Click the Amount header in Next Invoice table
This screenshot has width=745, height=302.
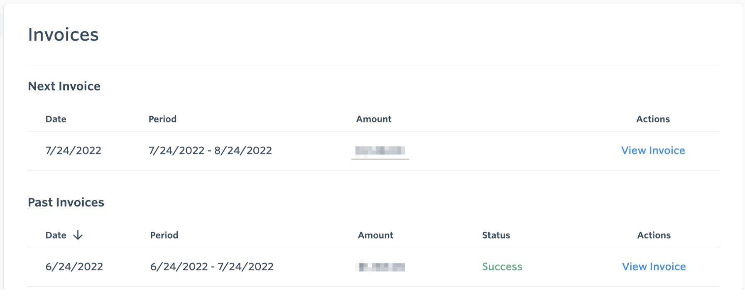(x=373, y=119)
